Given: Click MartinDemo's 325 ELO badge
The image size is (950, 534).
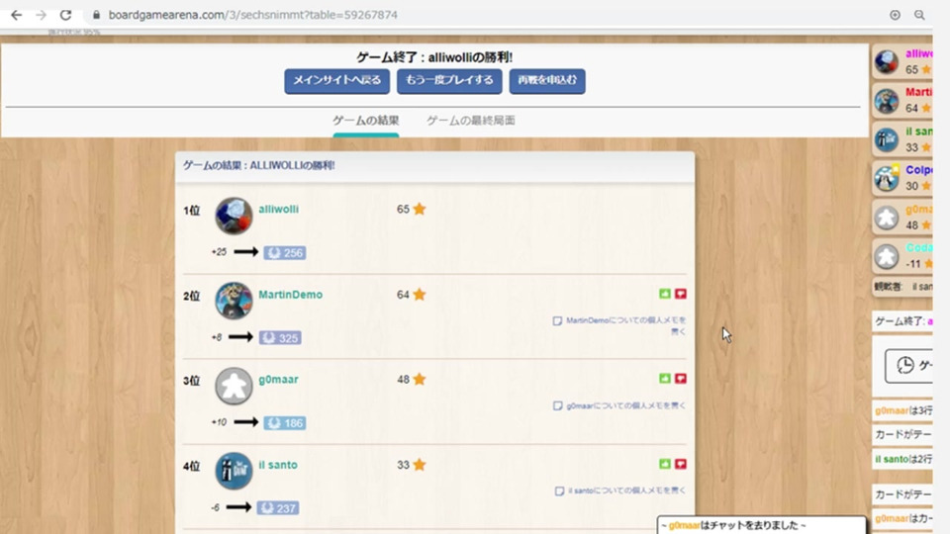Looking at the screenshot, I should (x=280, y=338).
